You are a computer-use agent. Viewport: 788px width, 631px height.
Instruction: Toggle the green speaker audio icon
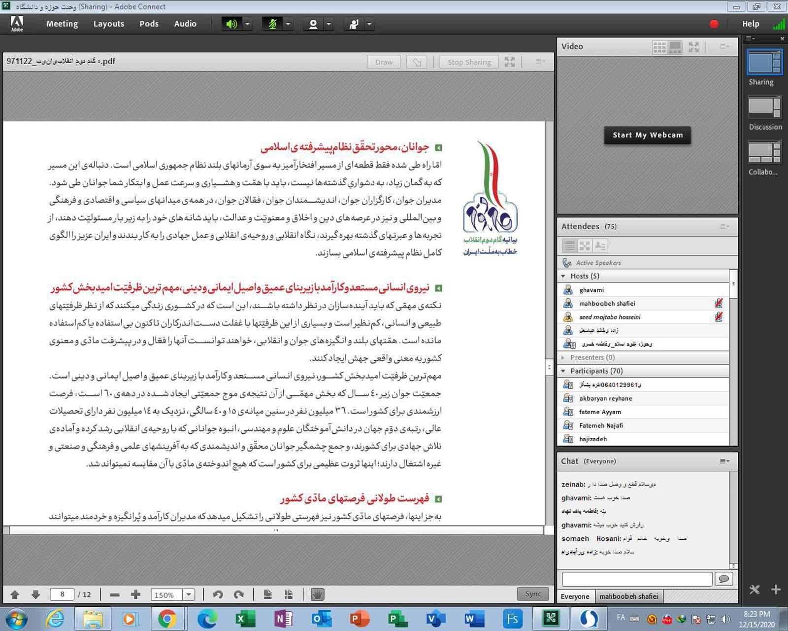231,24
